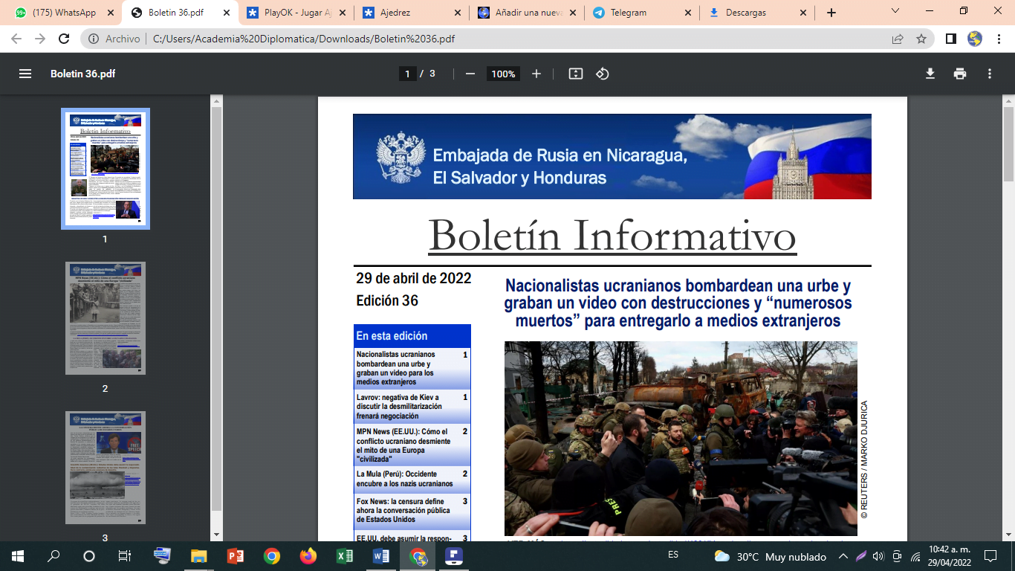
Task: Show hidden system tray icons
Action: pyautogui.click(x=843, y=556)
